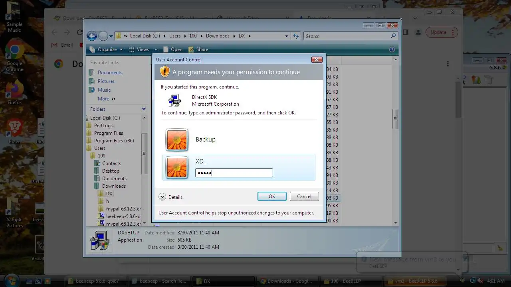Click the DirectX SDK program icon
Viewport: 511px width, 287px height.
[x=174, y=100]
